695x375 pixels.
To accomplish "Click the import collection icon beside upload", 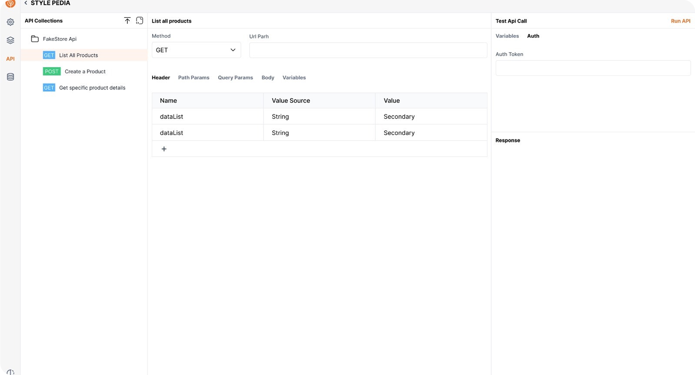I will [x=140, y=21].
